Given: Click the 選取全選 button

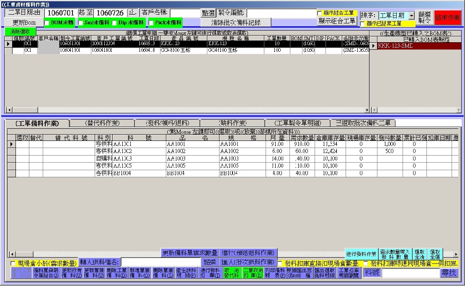Looking at the screenshot, I should 435,254.
